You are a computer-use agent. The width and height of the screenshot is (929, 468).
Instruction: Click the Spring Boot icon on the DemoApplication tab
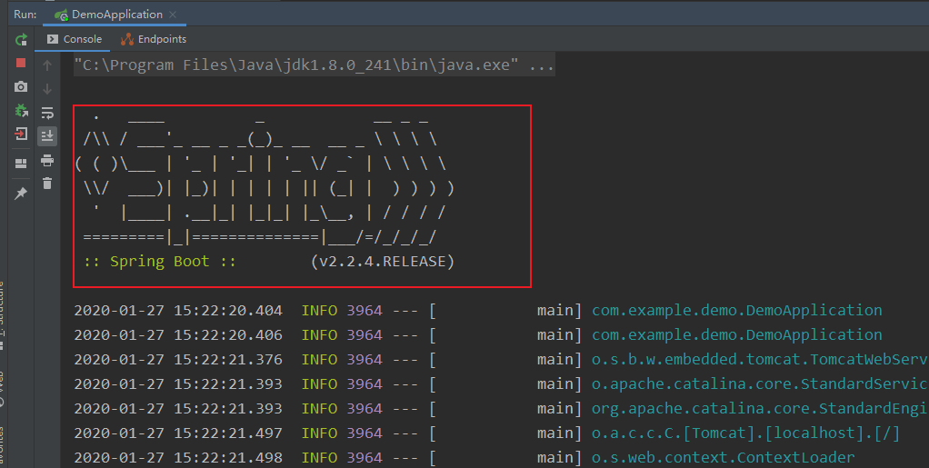tap(61, 15)
